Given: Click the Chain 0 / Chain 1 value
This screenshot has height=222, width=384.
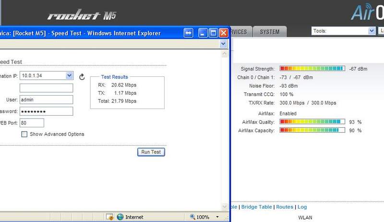Looking at the screenshot, I should 296,77.
